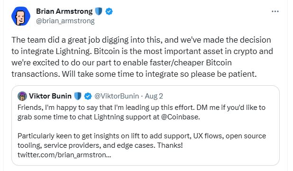Viewport: 293px width, 171px height.
Task: Click the main tweet text about integrating Lightning
Action: pyautogui.click(x=142, y=57)
